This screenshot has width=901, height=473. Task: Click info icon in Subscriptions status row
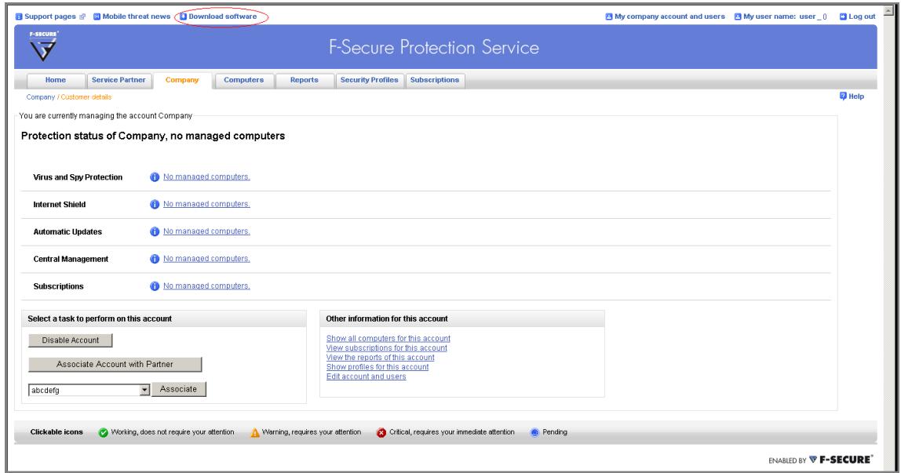tap(155, 286)
